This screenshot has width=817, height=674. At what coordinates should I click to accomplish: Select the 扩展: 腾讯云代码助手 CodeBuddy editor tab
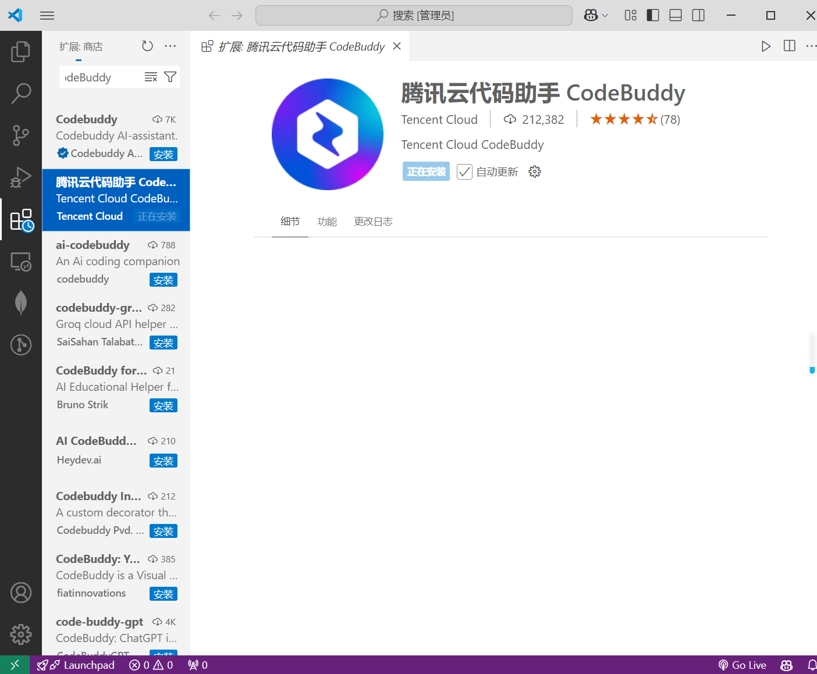(x=301, y=46)
